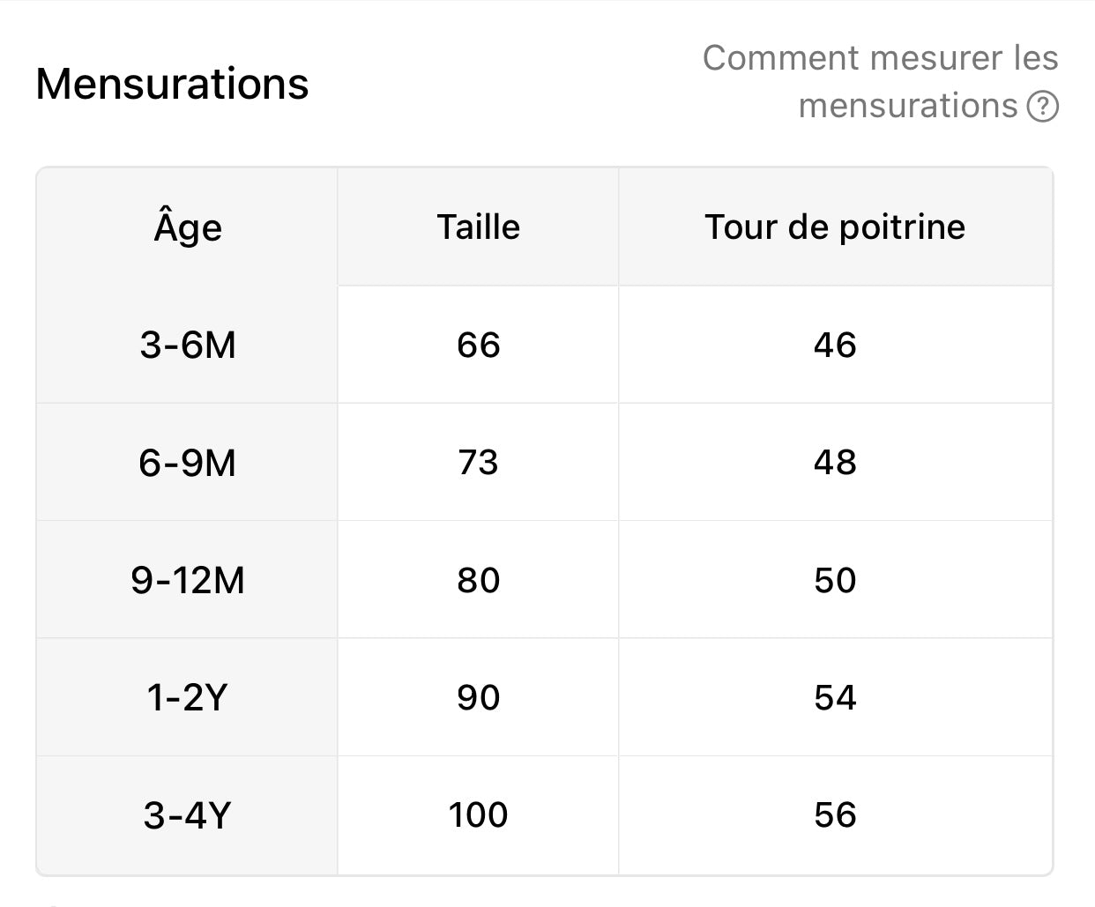The image size is (1095, 907).
Task: Select the Taille value 80 cell
Action: (478, 580)
